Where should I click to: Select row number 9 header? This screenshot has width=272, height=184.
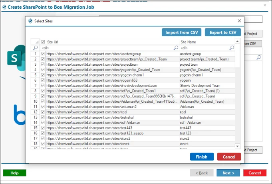pyautogui.click(x=36, y=96)
